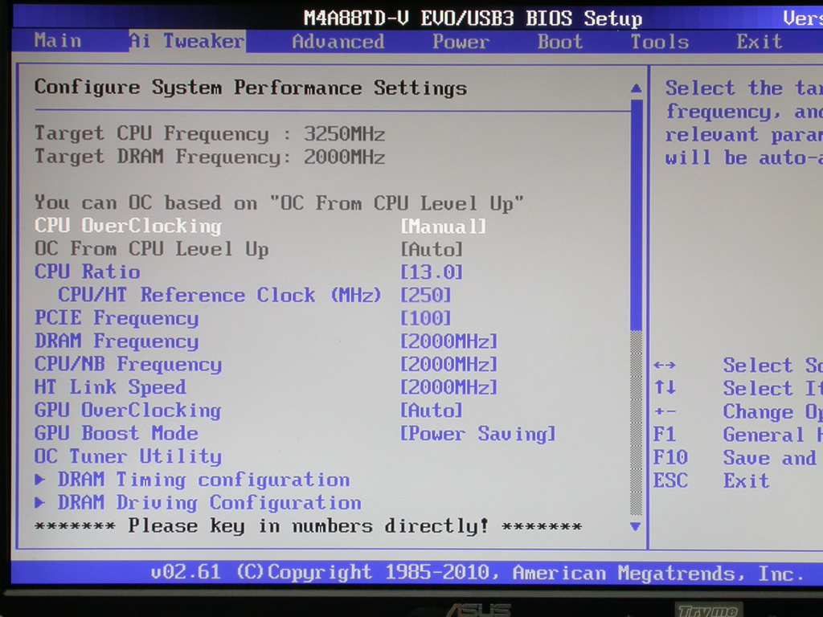The image size is (823, 617).
Task: Open DRAM Frequency 2000MHz option
Action: click(x=448, y=341)
